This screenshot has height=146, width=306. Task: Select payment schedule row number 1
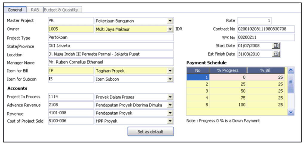tap(198, 77)
